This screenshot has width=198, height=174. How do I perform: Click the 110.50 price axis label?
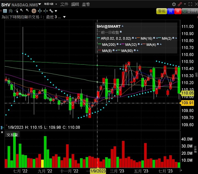(x=187, y=61)
